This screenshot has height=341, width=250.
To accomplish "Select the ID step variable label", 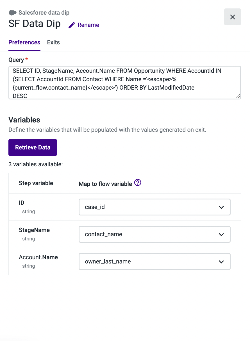I will [22, 203].
